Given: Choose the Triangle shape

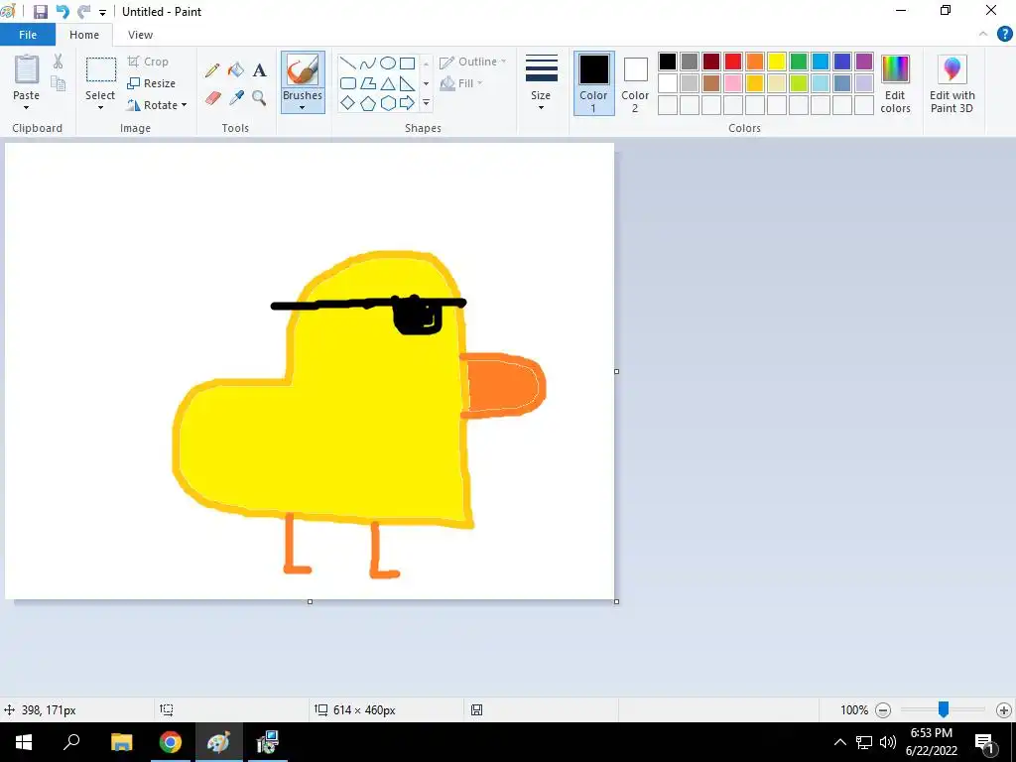Looking at the screenshot, I should [388, 83].
